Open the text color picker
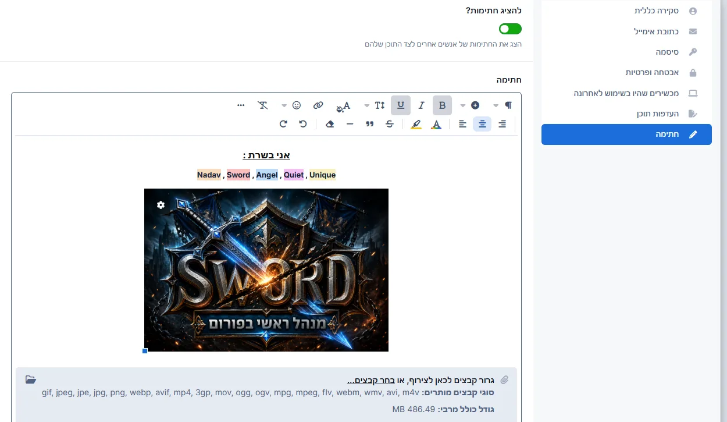The image size is (727, 422). [x=436, y=124]
